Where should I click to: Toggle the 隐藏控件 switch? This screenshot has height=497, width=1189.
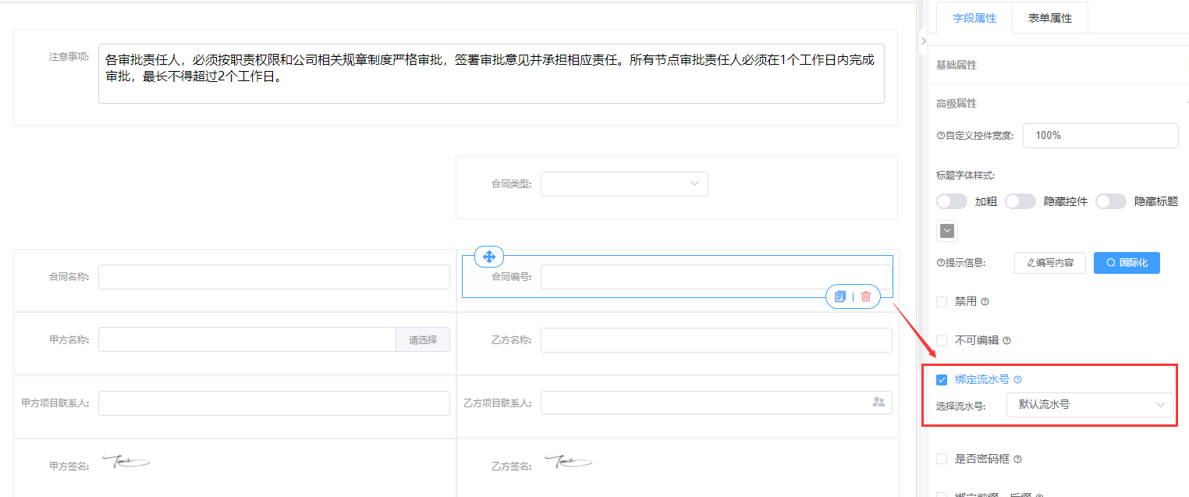point(1020,201)
